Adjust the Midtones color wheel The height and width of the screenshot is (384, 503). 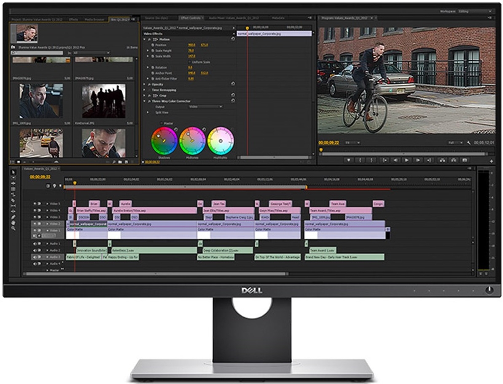pos(192,141)
